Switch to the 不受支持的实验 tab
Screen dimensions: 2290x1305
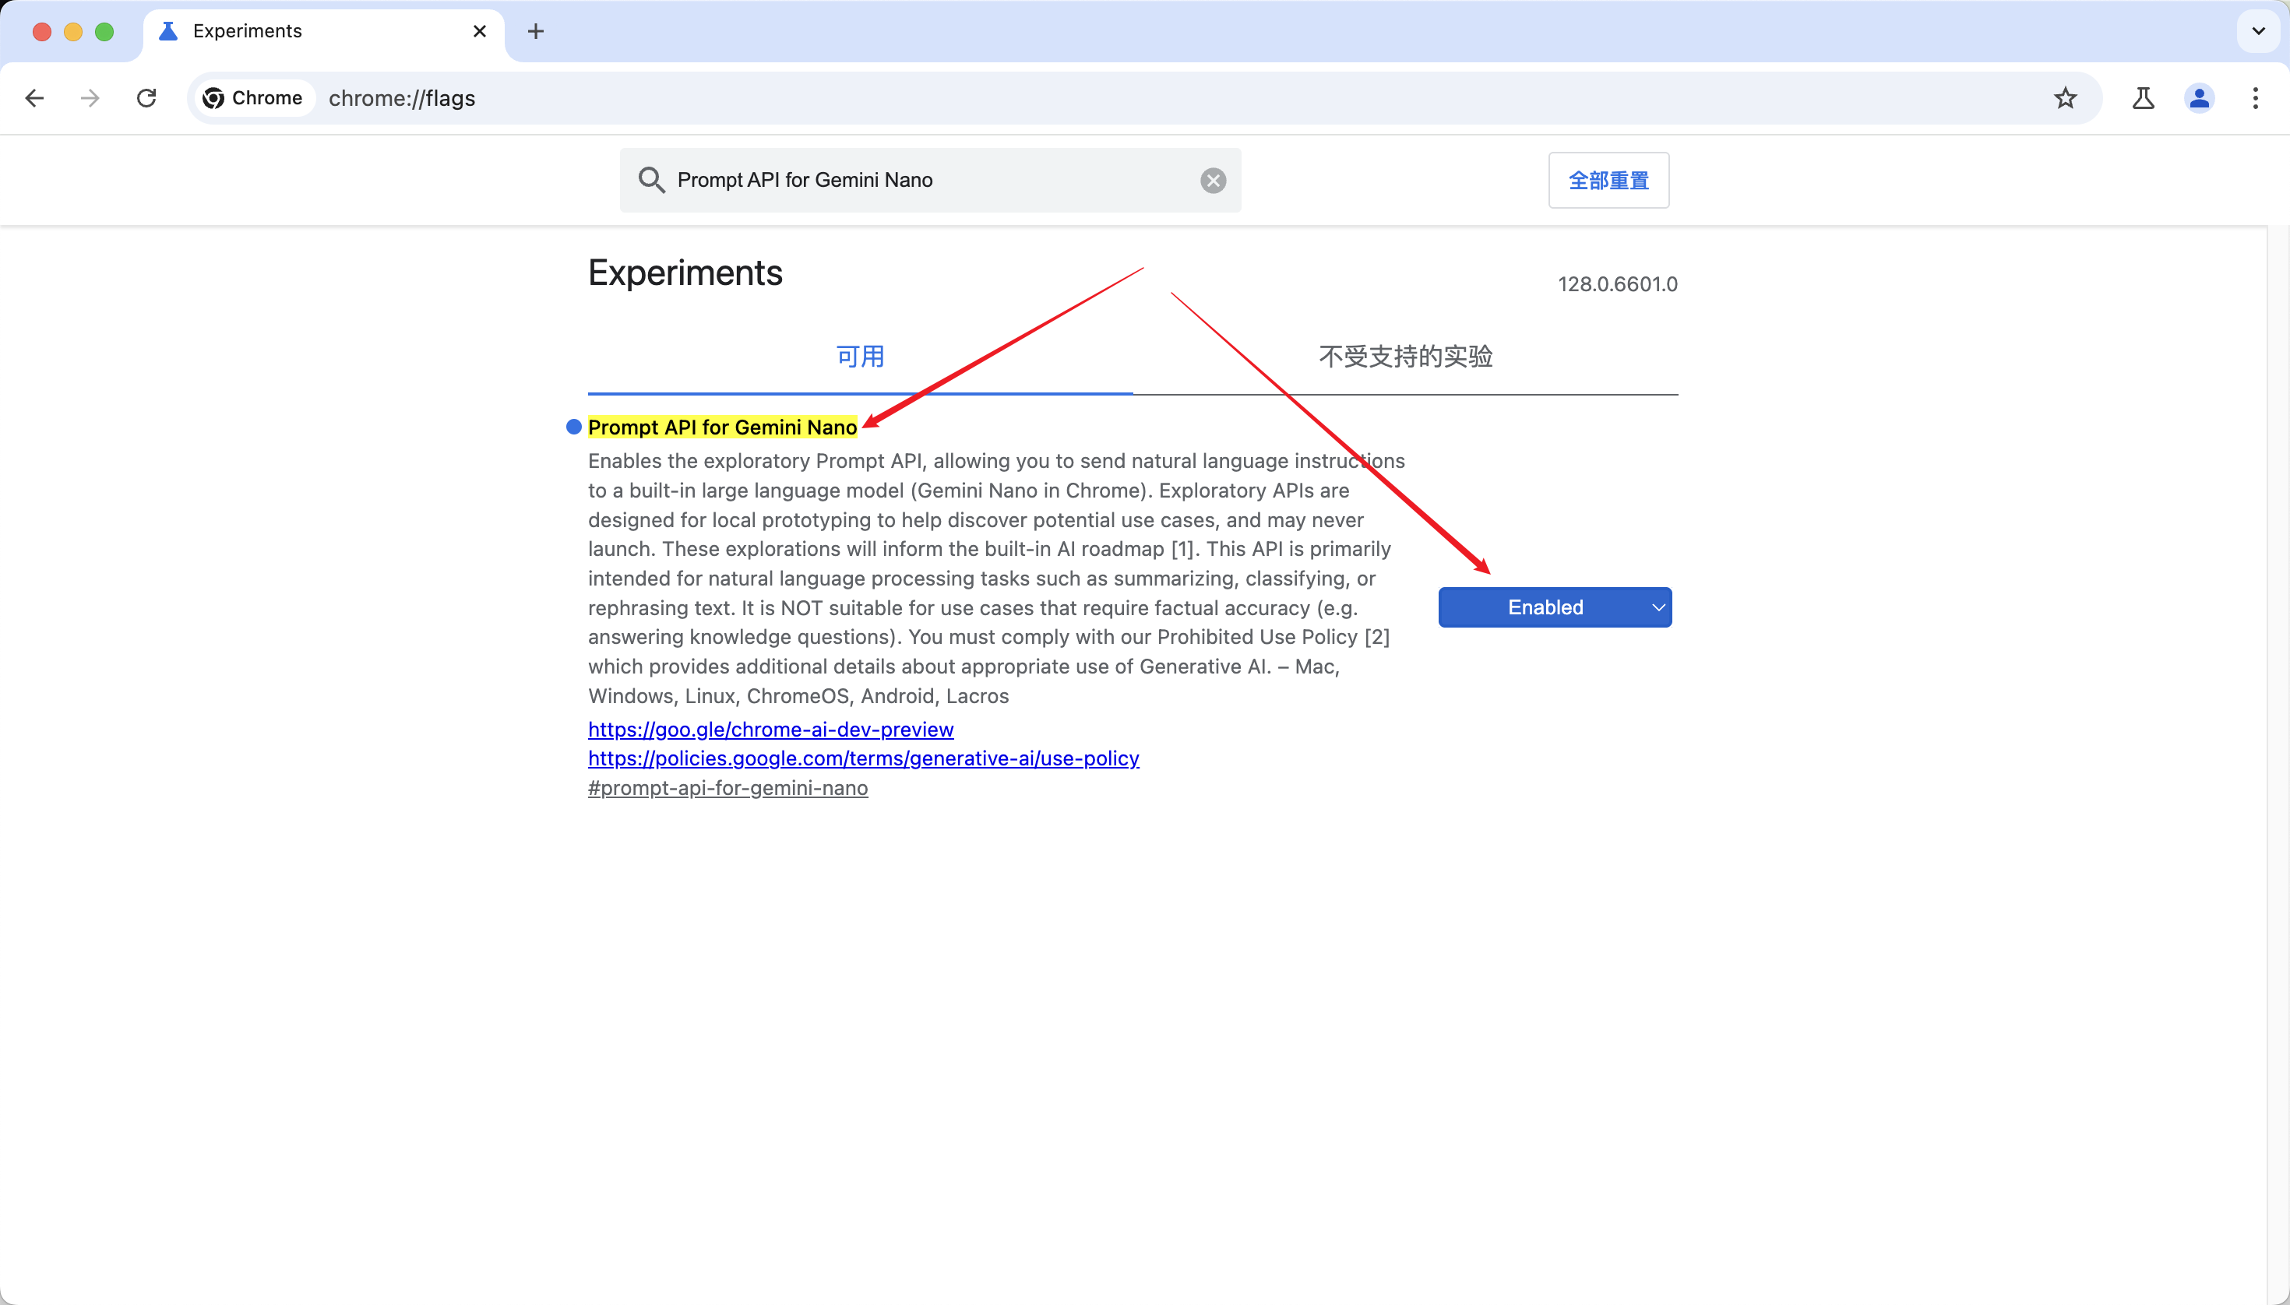pyautogui.click(x=1405, y=357)
